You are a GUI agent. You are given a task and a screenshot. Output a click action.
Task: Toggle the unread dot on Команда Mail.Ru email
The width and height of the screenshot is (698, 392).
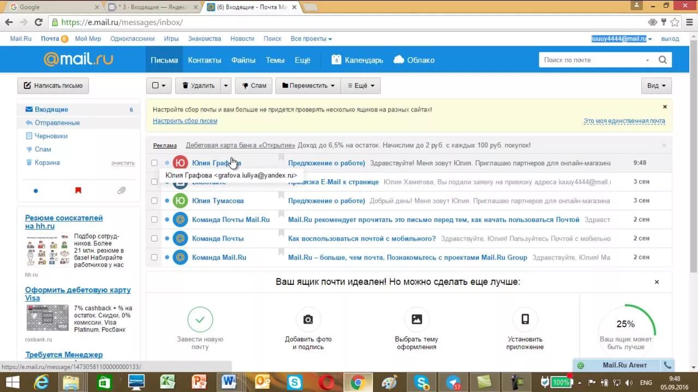(167, 258)
